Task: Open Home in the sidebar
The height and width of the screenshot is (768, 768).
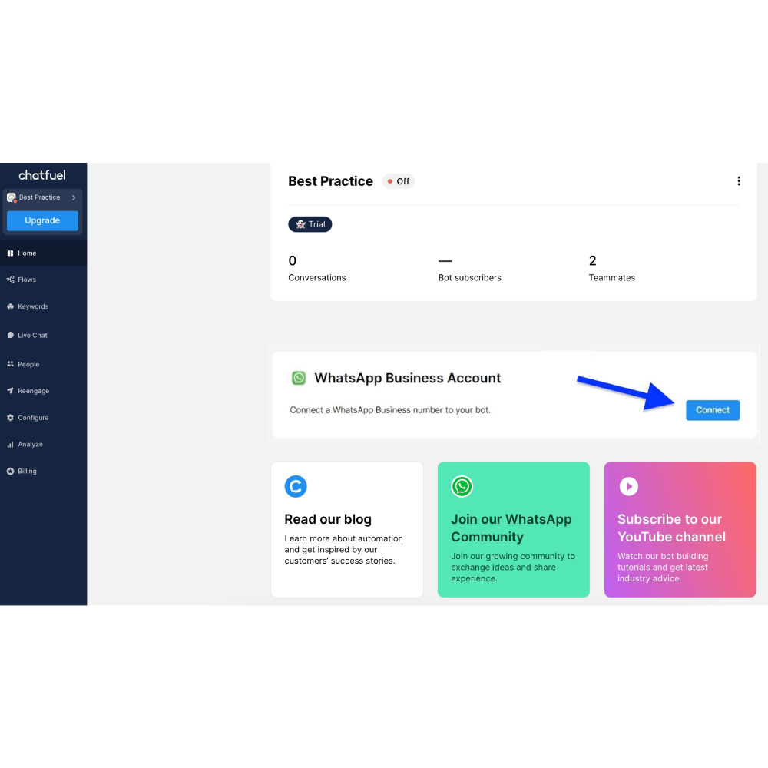Action: click(x=44, y=253)
